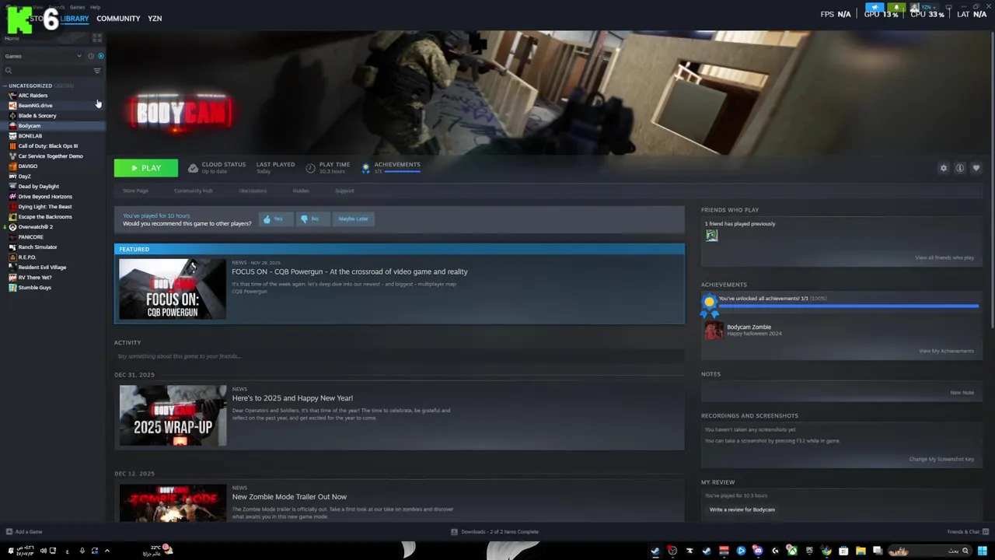The height and width of the screenshot is (560, 995).
Task: Select Drive Beyond Horizons
Action: [45, 197]
